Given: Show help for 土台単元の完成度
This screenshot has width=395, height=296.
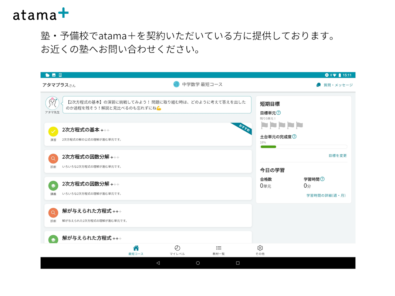Looking at the screenshot, I should tap(294, 137).
